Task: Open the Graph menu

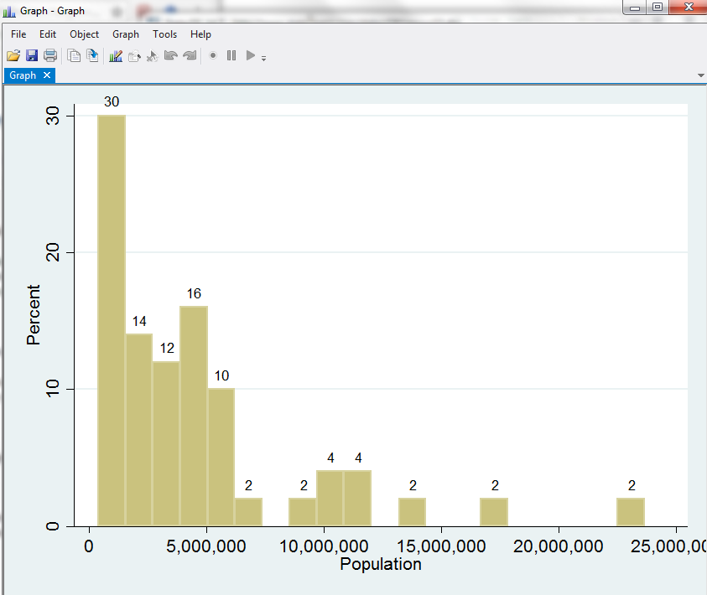Action: coord(125,34)
